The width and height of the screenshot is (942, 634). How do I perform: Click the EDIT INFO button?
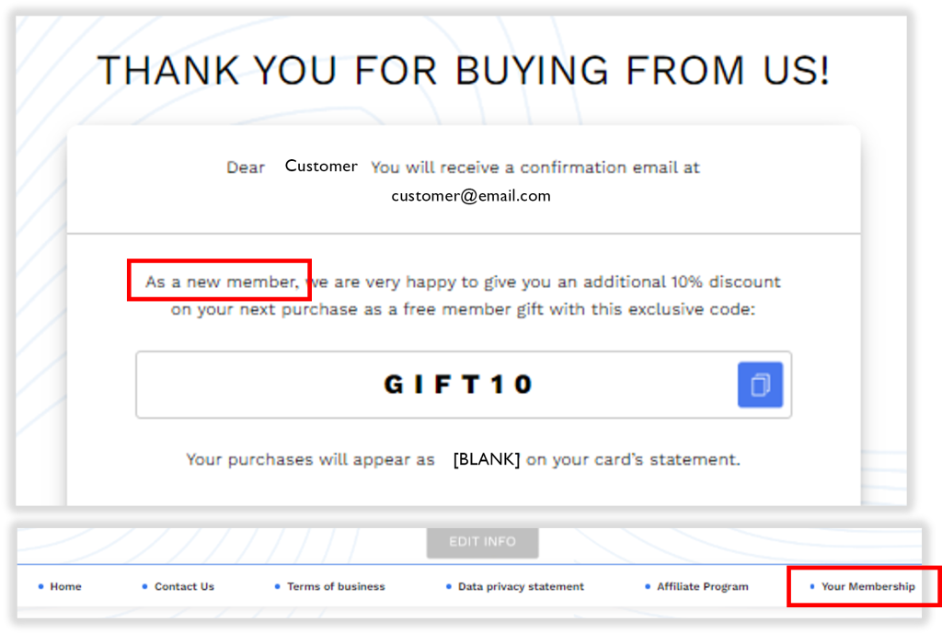(x=482, y=542)
